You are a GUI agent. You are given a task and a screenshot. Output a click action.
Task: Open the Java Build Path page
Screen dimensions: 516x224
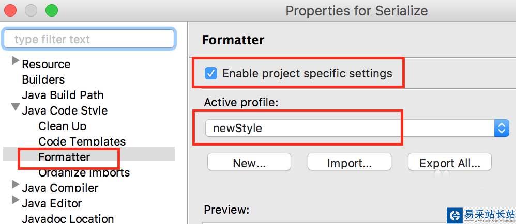click(x=63, y=95)
